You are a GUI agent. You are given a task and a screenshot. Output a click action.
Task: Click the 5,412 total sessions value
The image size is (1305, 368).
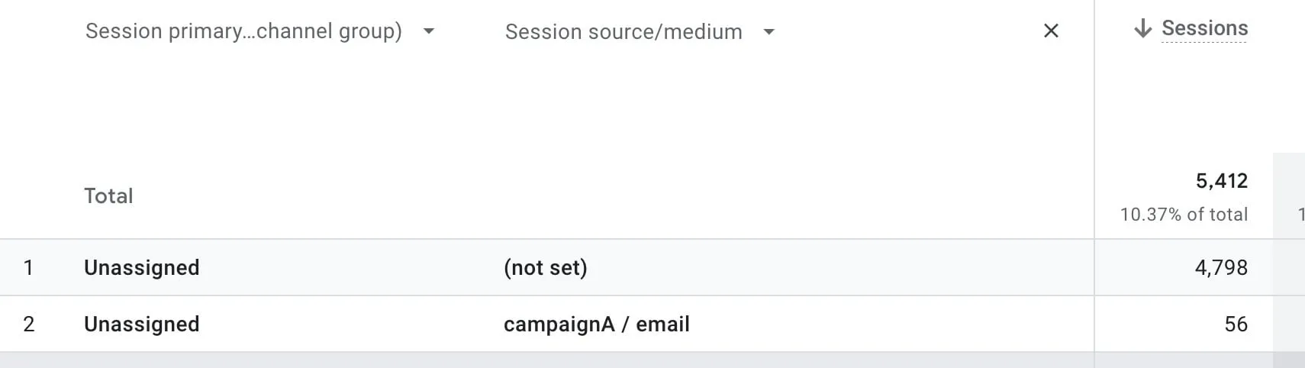coord(1221,181)
